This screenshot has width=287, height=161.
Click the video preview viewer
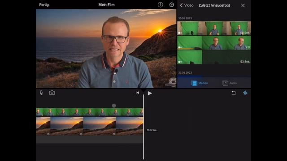[x=106, y=49]
